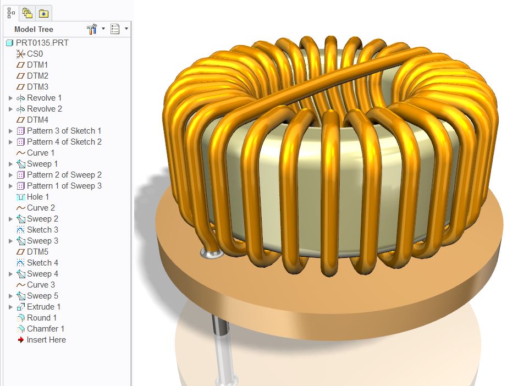Click the DTM5 datum plane icon

[20, 252]
